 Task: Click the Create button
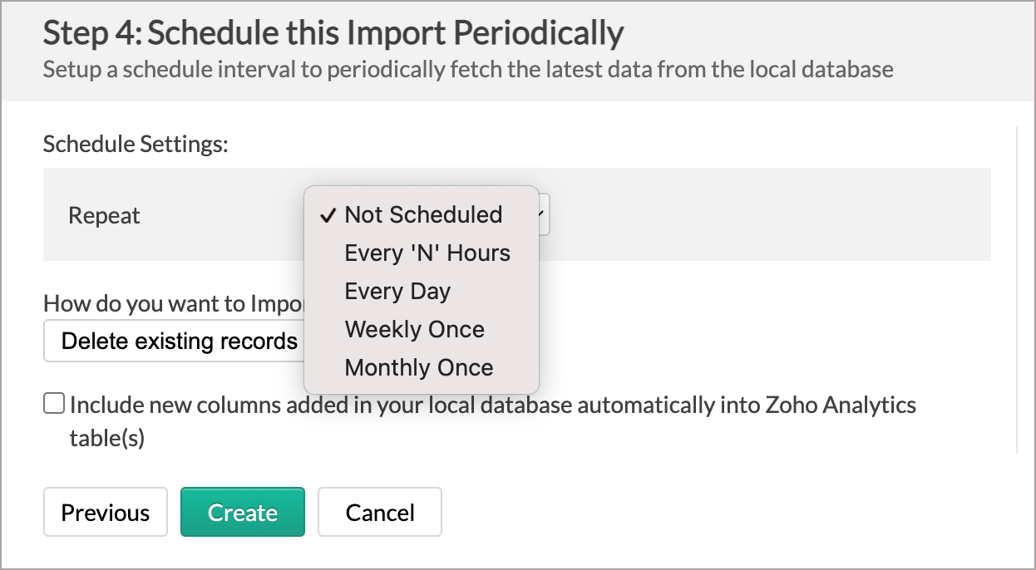click(242, 512)
